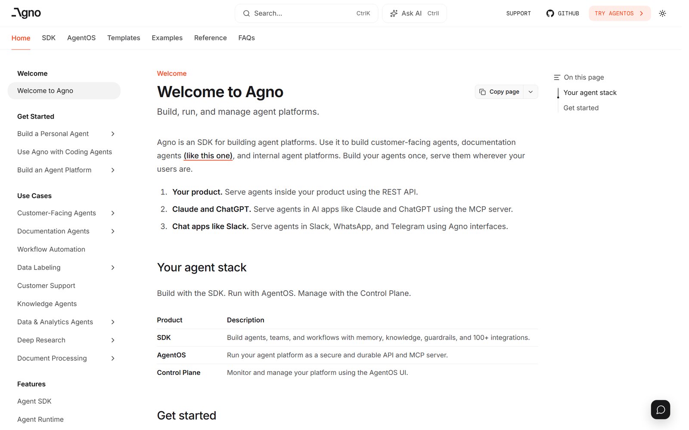689x430 pixels.
Task: Click the Ask AI sparkle icon
Action: point(394,13)
